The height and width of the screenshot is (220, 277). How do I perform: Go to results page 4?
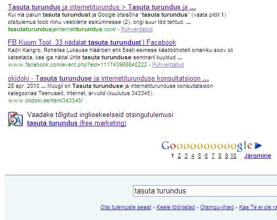(193, 156)
